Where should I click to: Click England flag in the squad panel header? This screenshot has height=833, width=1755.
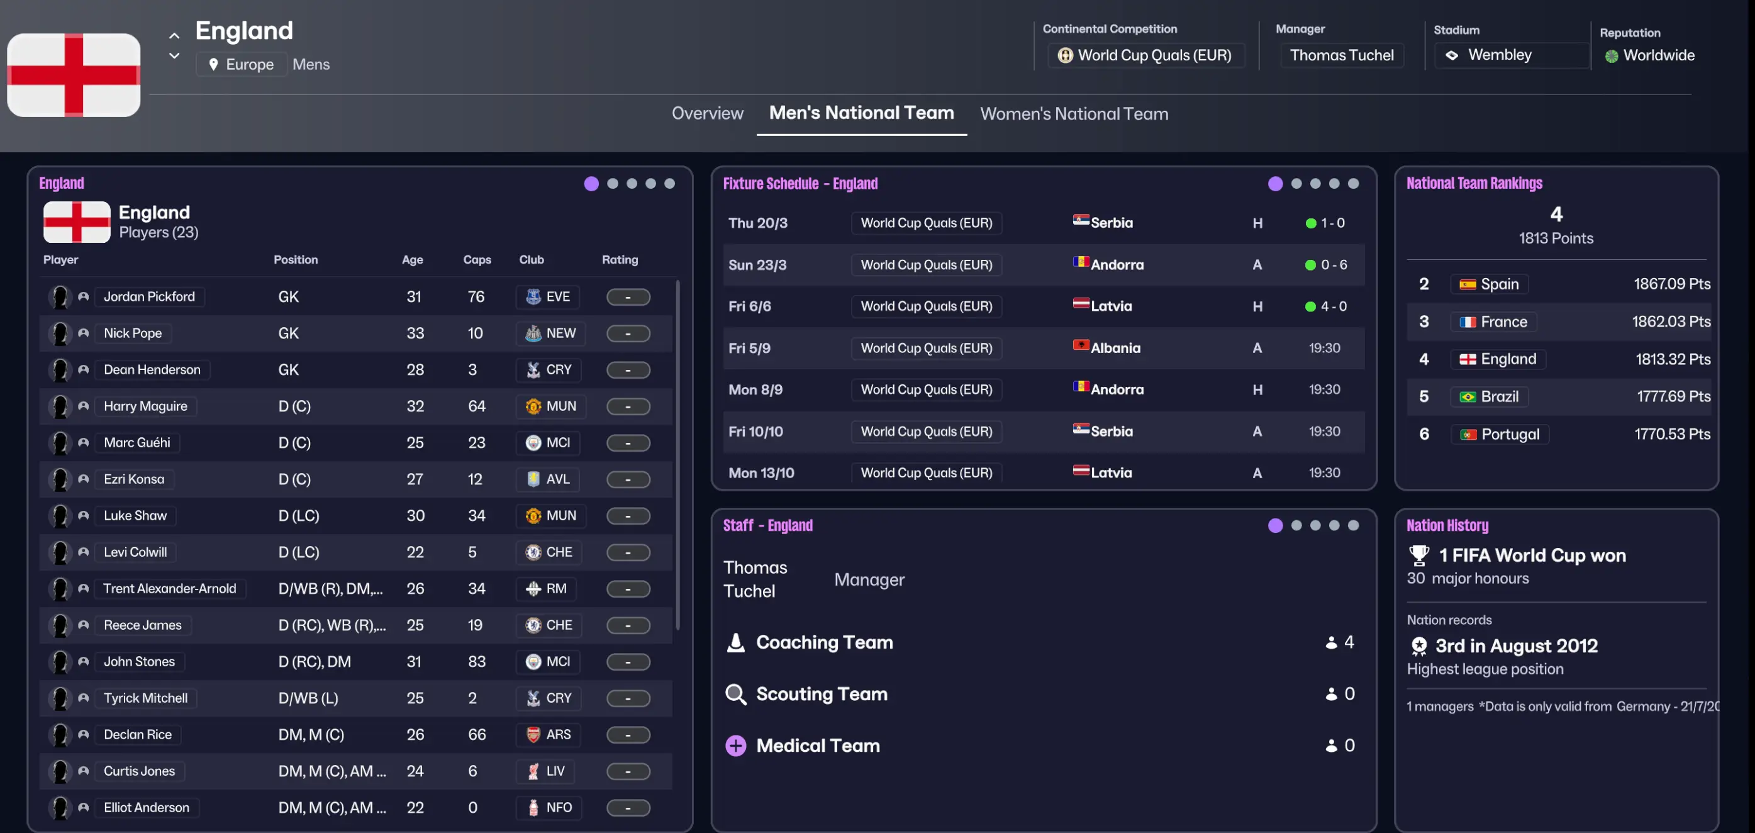point(76,221)
